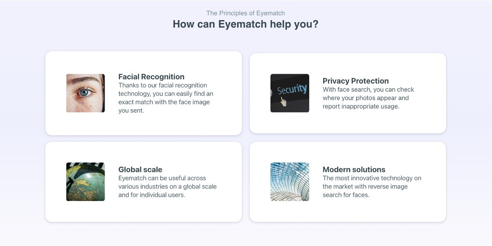Click the Privacy Protection description text

point(368,98)
